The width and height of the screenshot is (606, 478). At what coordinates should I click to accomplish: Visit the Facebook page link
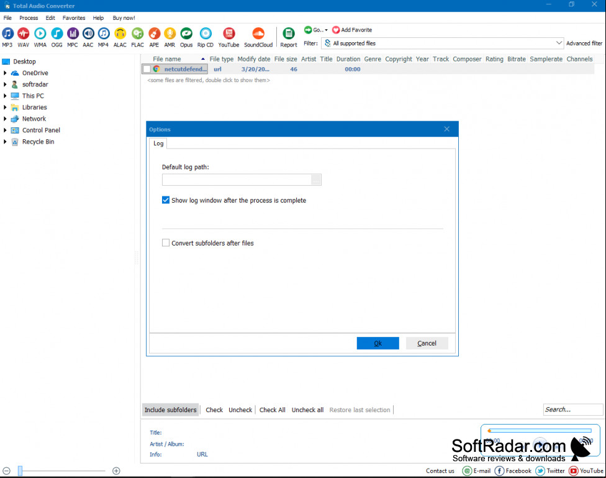point(513,471)
